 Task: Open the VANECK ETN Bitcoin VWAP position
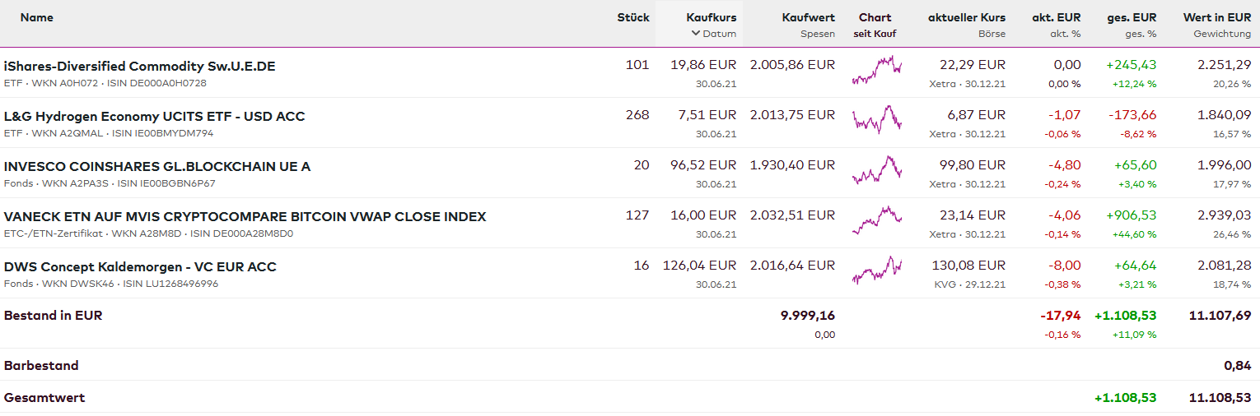pyautogui.click(x=245, y=216)
